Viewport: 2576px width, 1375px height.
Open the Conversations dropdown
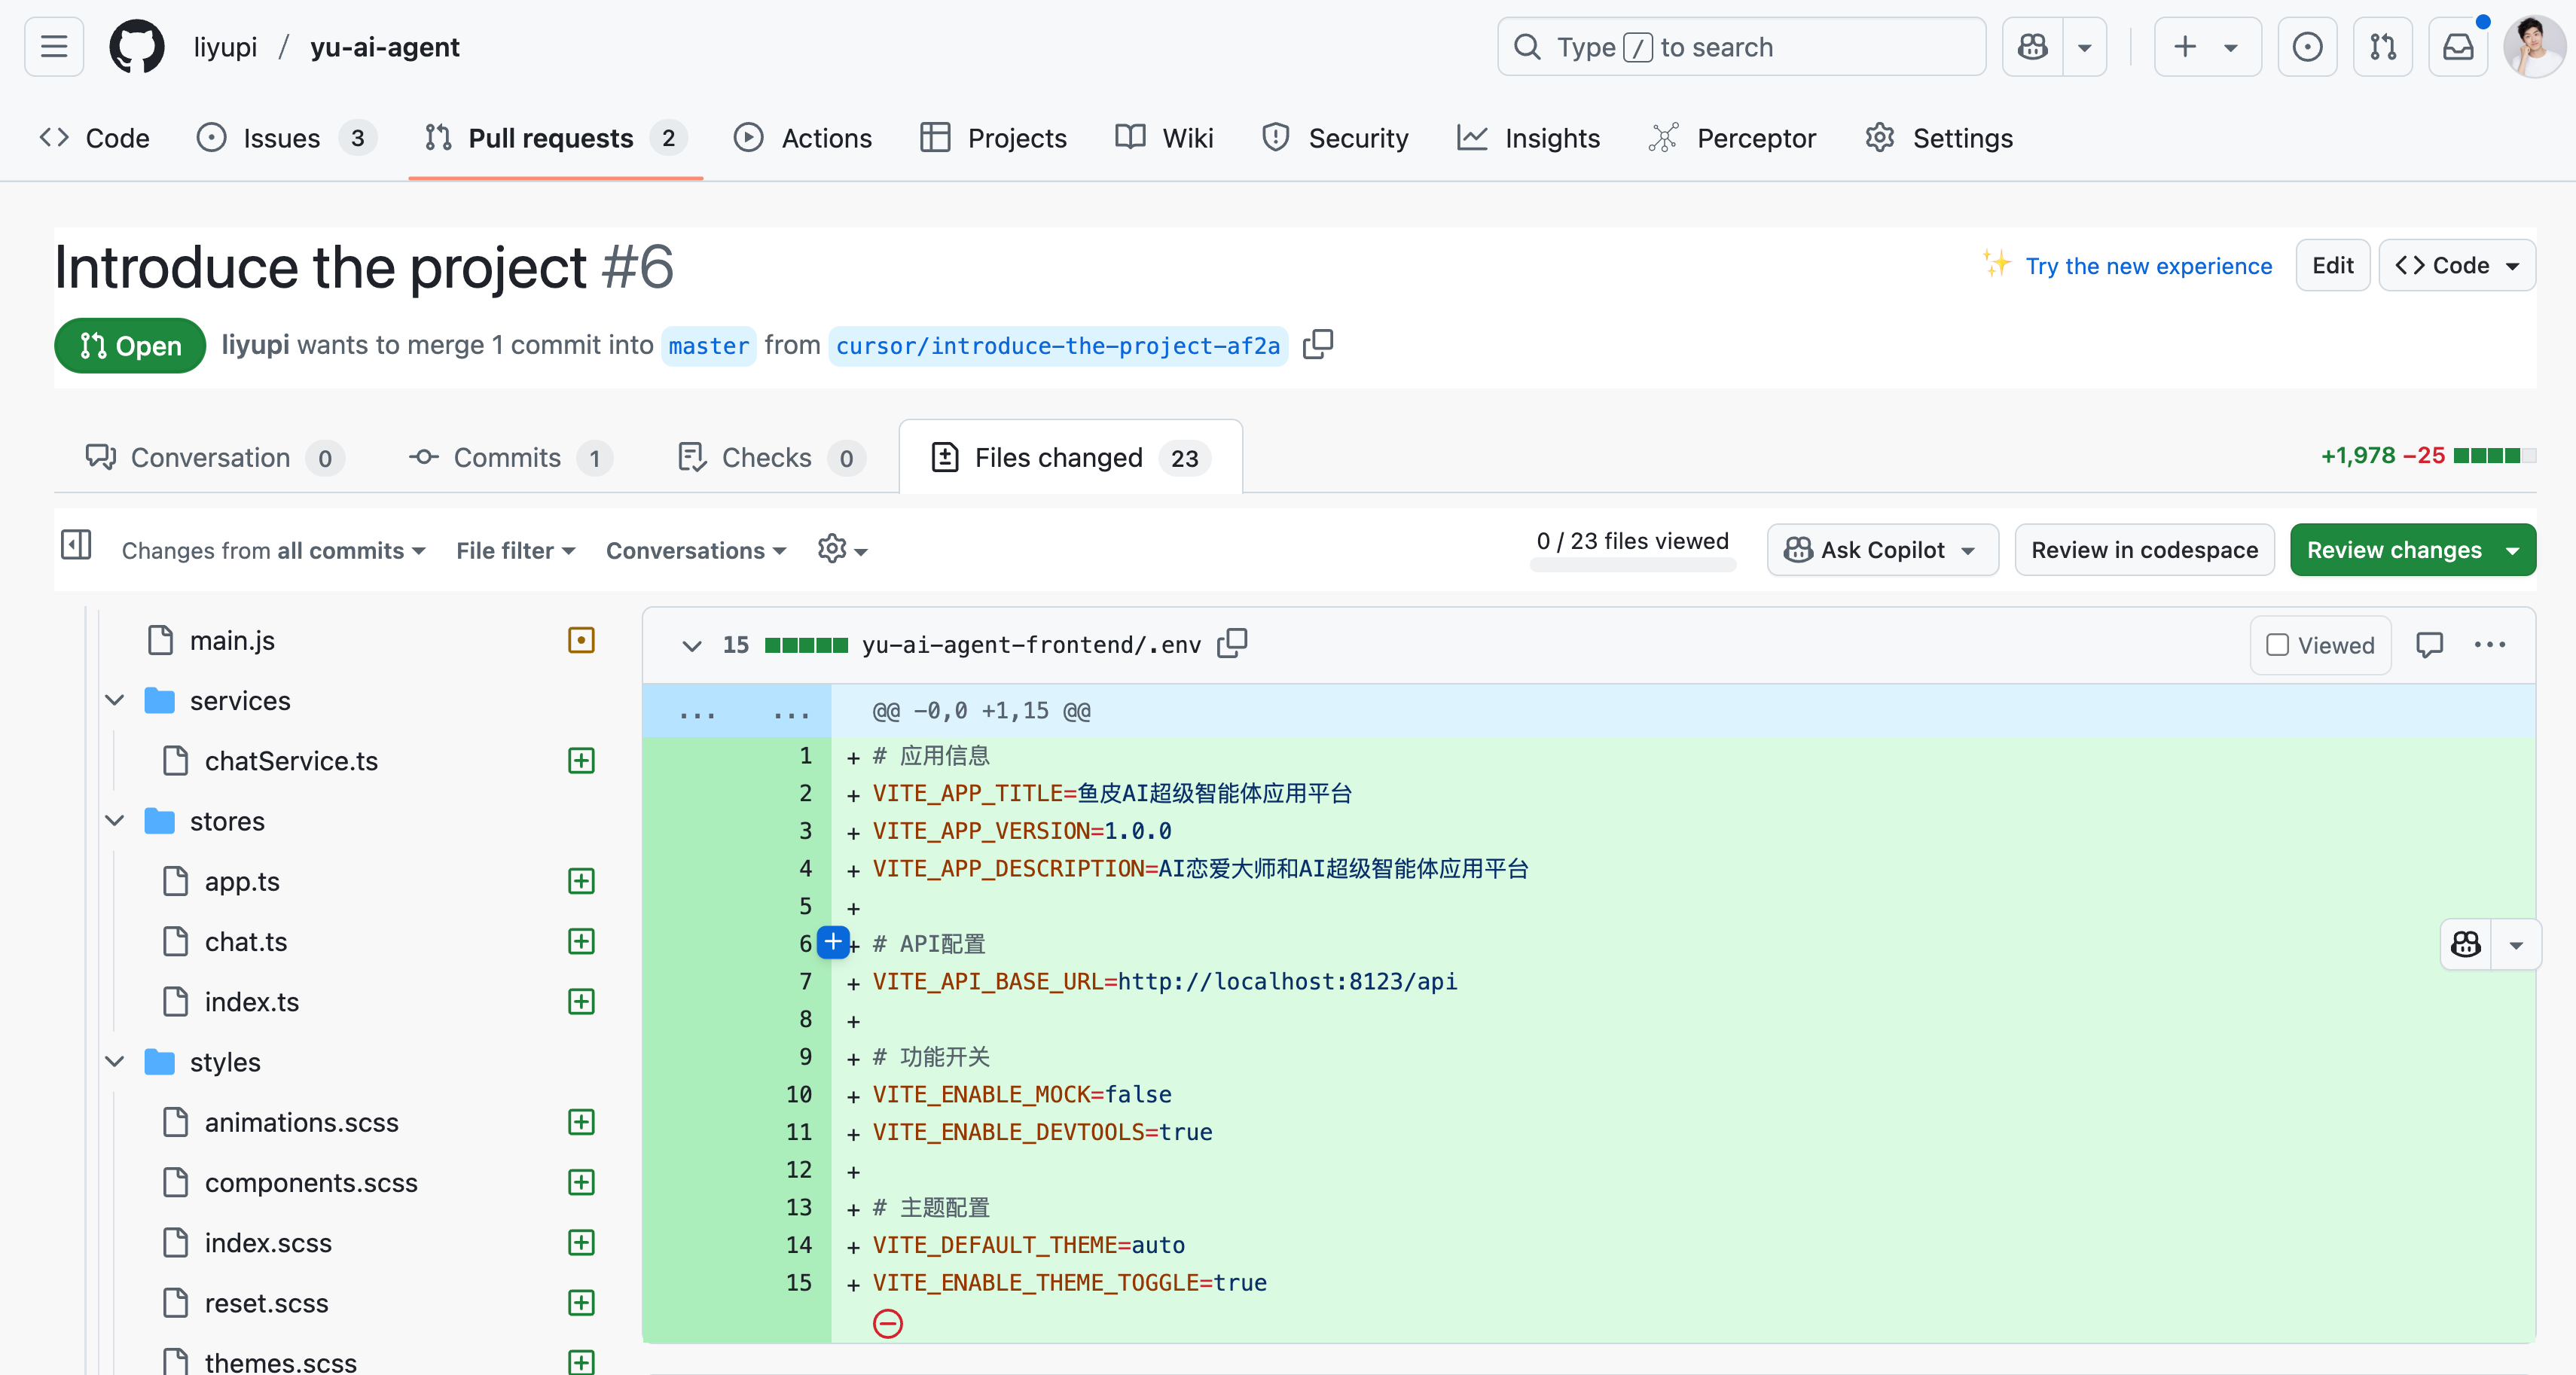click(x=695, y=550)
